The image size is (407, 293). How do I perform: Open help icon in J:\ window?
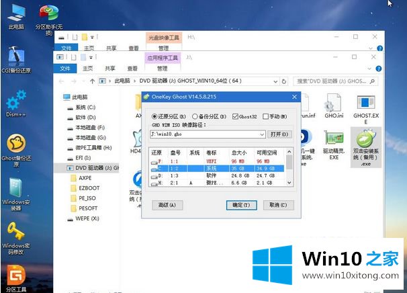click(379, 69)
